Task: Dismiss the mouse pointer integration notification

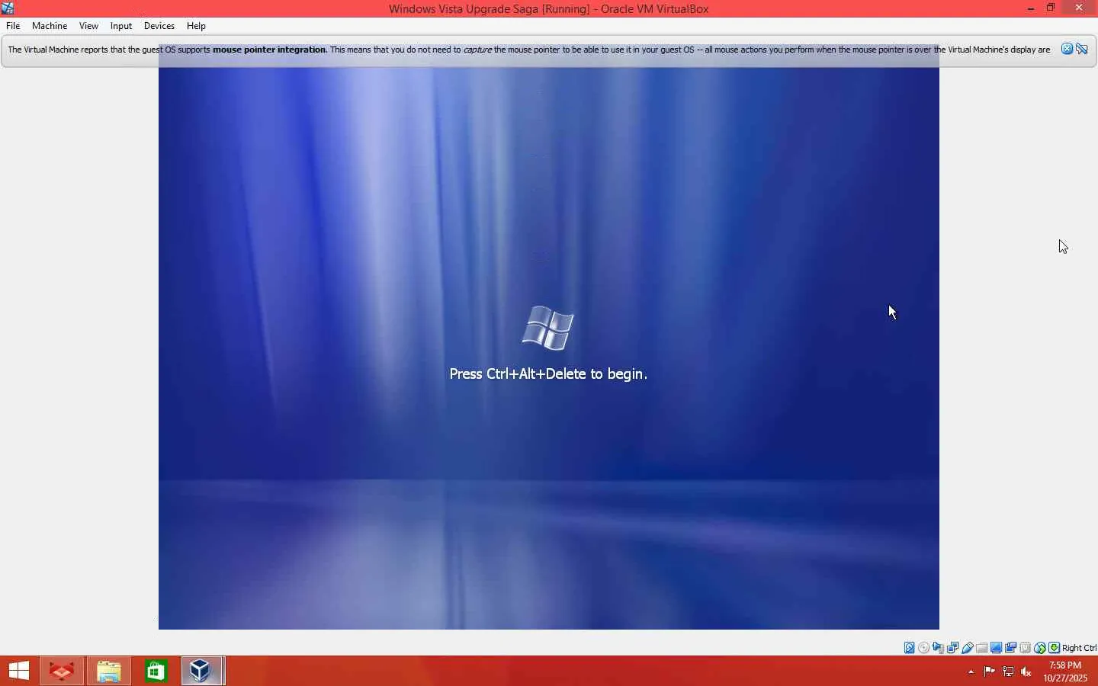Action: tap(1067, 50)
